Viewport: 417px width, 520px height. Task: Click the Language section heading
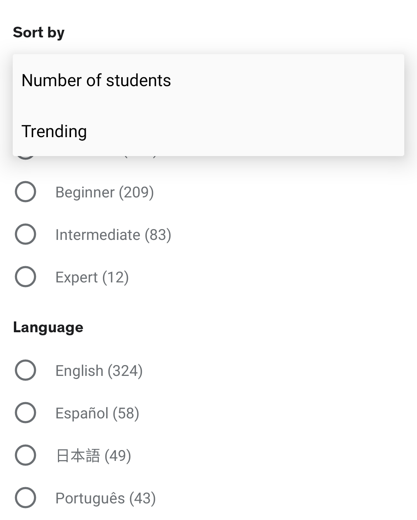[48, 327]
